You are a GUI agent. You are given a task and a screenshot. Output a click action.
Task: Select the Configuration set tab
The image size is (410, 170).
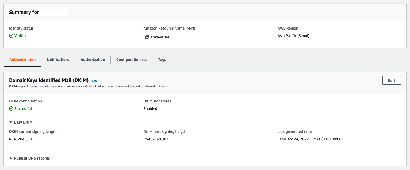[131, 60]
